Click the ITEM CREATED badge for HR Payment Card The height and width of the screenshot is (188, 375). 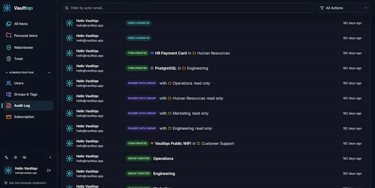pyautogui.click(x=137, y=53)
